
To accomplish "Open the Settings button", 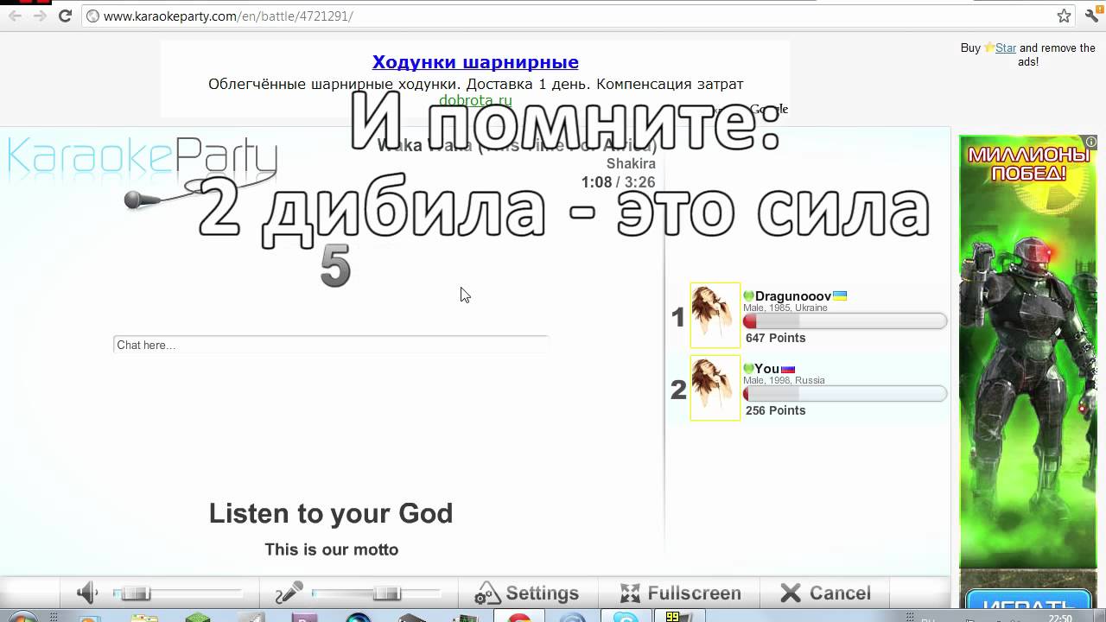I will coord(527,593).
